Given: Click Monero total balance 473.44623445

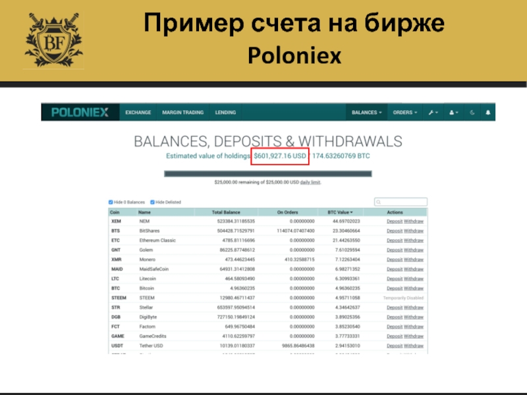Looking at the screenshot, I should tap(240, 259).
